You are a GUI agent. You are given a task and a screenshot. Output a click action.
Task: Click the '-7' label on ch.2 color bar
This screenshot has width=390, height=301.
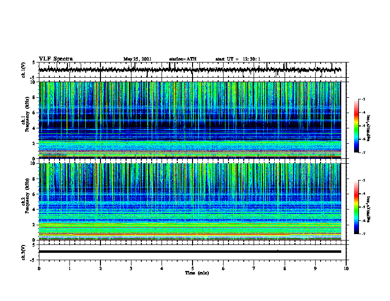pos(363,234)
